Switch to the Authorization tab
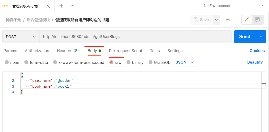 pos(37,51)
